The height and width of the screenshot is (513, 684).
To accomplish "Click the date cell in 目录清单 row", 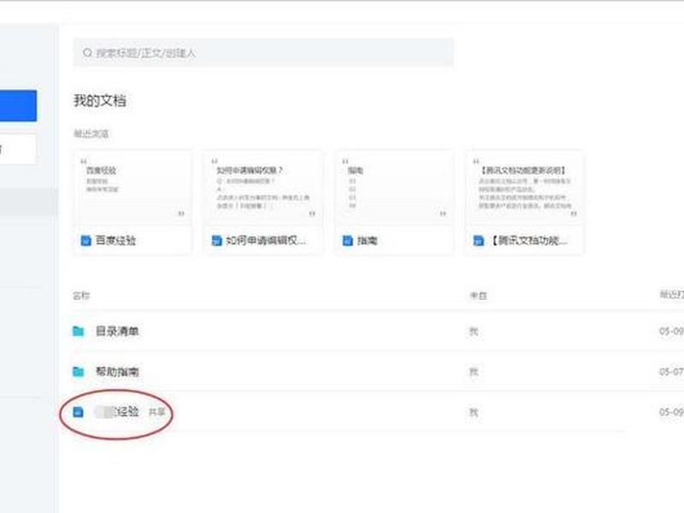I will [671, 332].
